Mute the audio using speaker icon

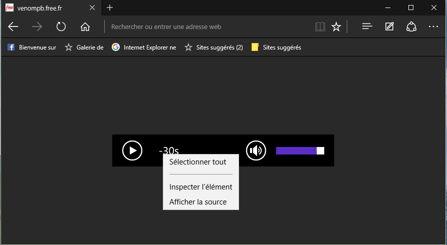(256, 150)
